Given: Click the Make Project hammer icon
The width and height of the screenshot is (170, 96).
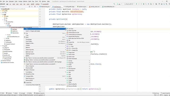Looking at the screenshot, I should 114,4.
